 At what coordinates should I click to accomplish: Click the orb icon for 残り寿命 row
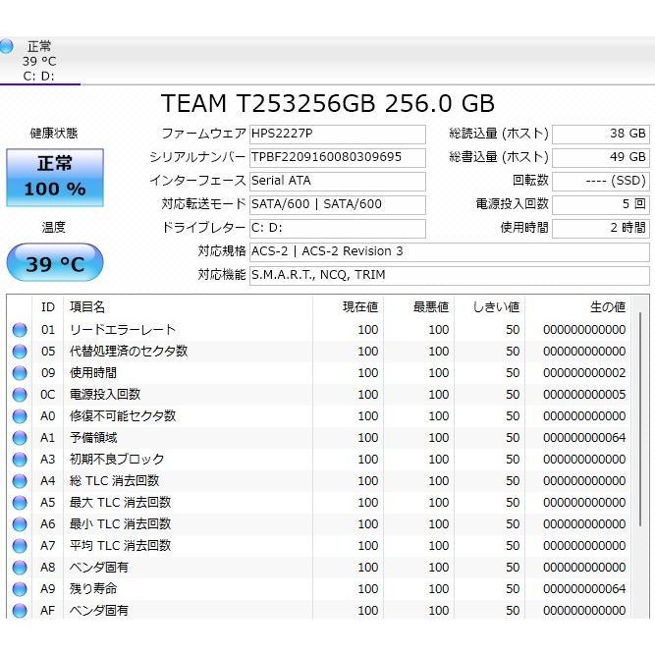click(x=19, y=589)
